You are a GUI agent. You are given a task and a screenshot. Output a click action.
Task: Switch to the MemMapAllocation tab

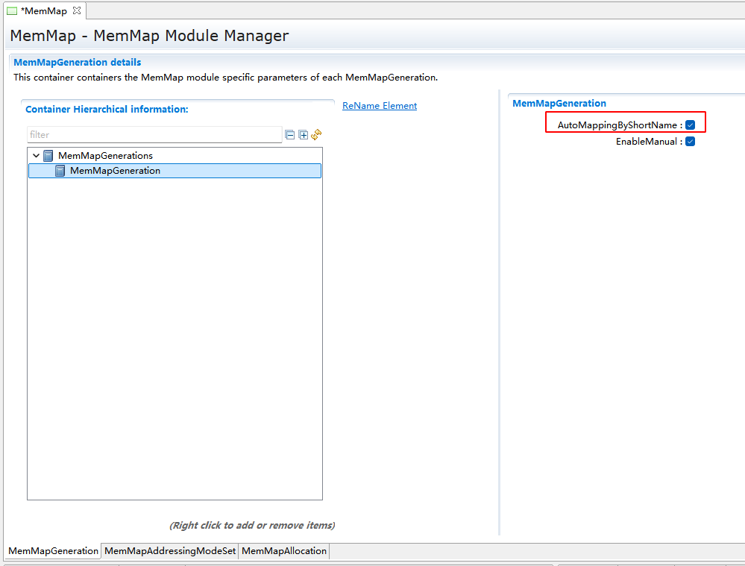pos(284,551)
